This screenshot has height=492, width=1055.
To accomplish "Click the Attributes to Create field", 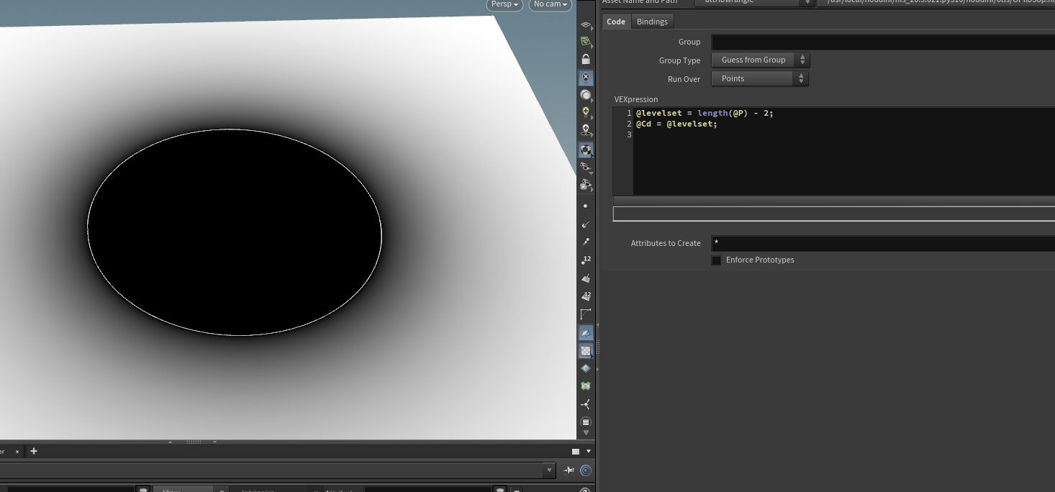I will click(x=882, y=244).
